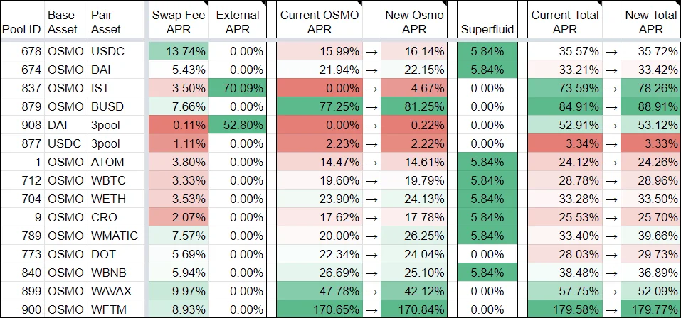
Task: Select pool ID 900 cell
Action: coord(22,309)
